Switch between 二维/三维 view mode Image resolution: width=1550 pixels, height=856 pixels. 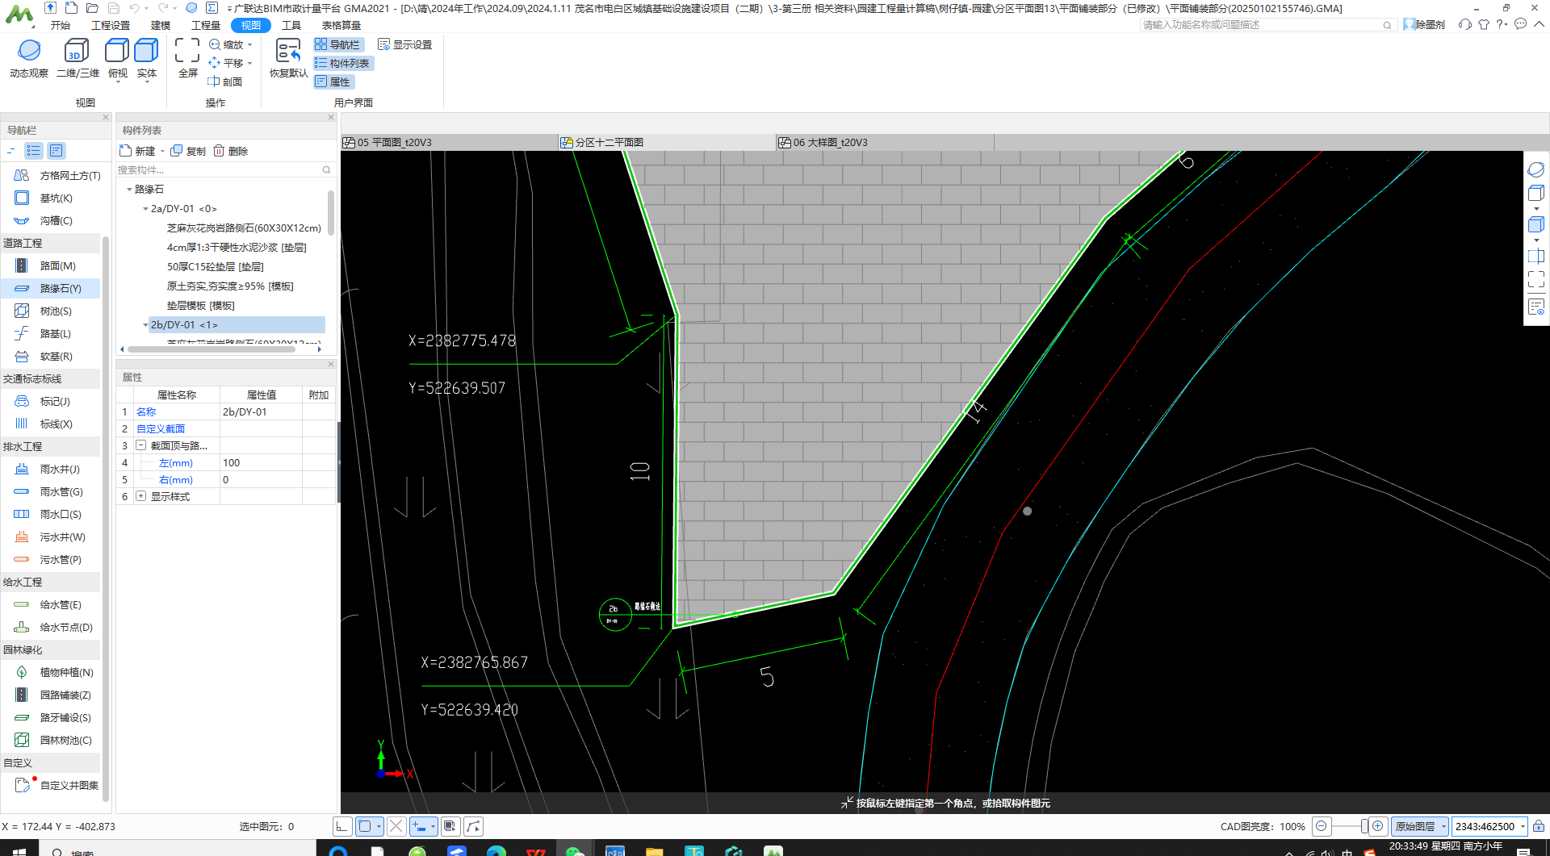[77, 59]
